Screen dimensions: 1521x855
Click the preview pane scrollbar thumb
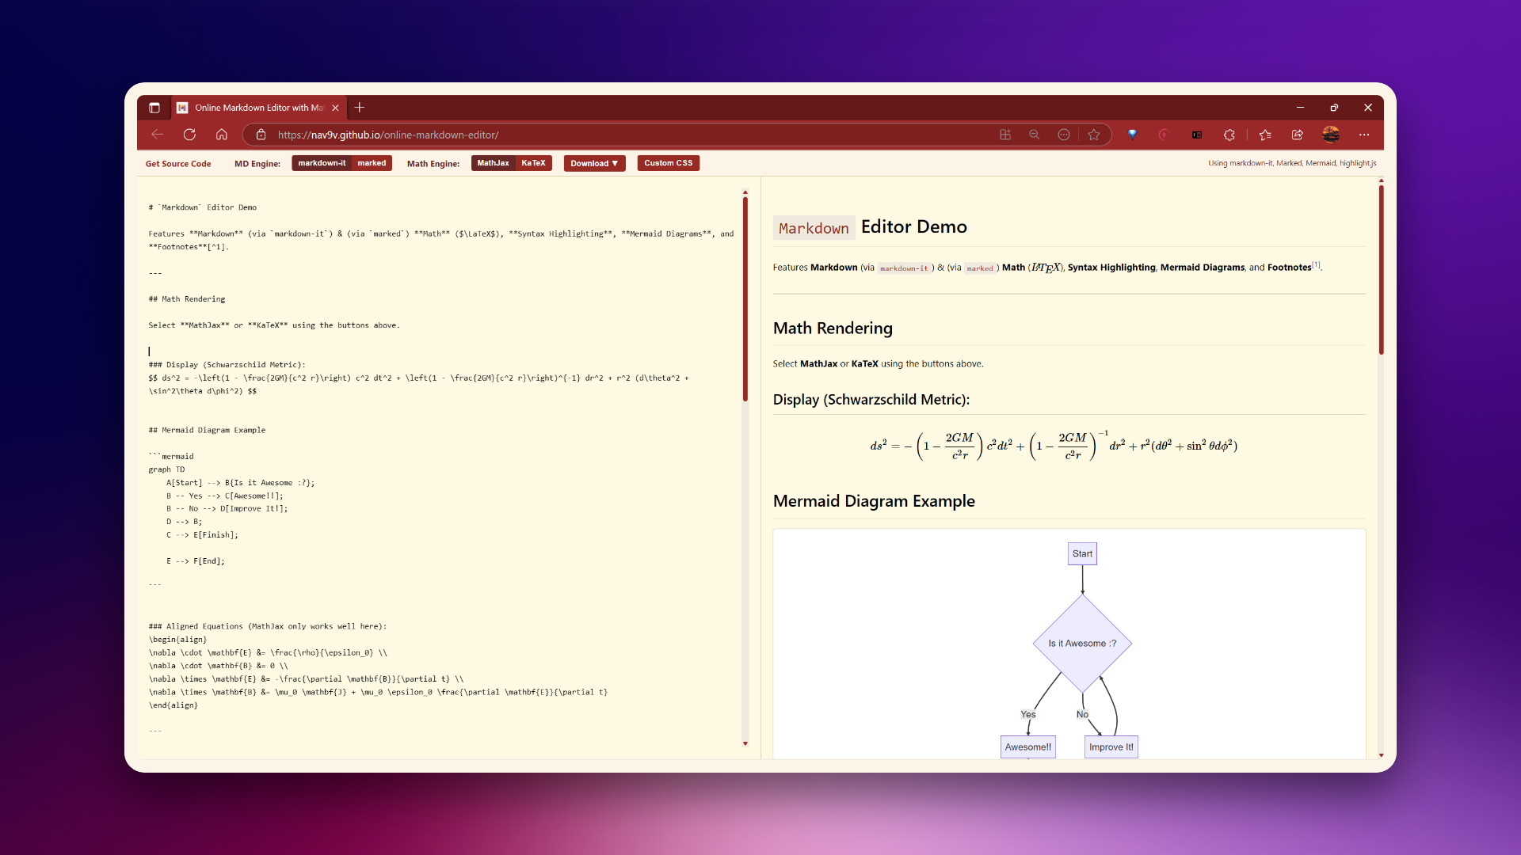click(x=1382, y=269)
